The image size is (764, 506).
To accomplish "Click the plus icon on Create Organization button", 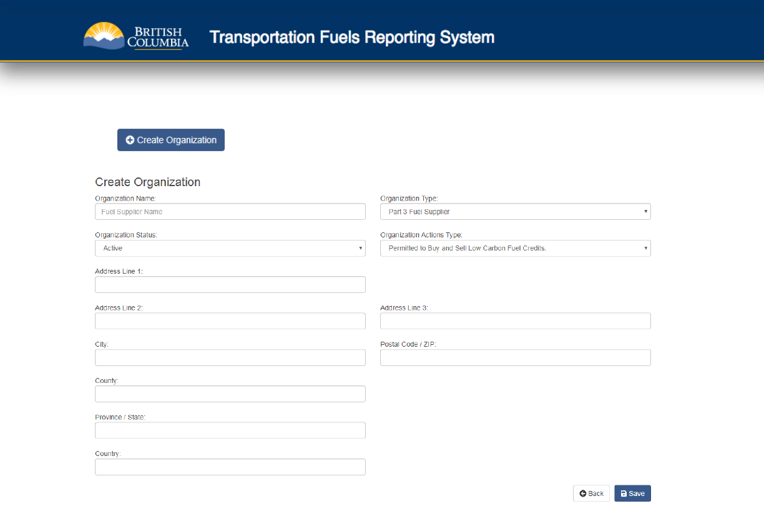I will 130,140.
